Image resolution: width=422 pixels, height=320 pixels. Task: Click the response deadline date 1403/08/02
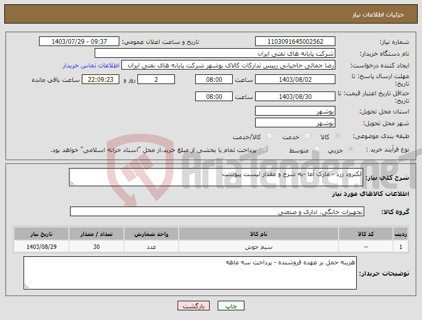295,79
